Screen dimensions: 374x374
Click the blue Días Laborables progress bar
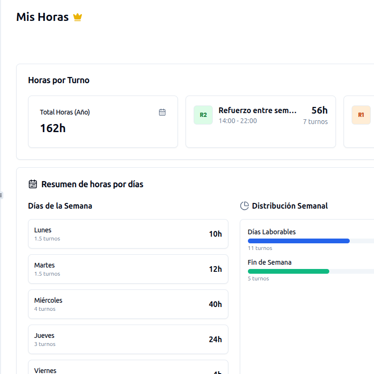299,241
